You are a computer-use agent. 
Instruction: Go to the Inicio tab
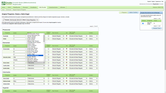4,7
